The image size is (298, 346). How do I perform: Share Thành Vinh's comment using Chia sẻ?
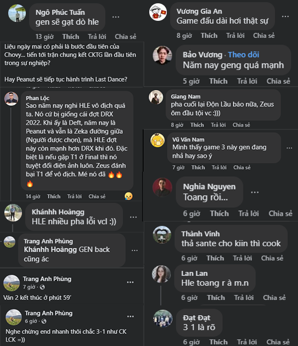point(272,258)
